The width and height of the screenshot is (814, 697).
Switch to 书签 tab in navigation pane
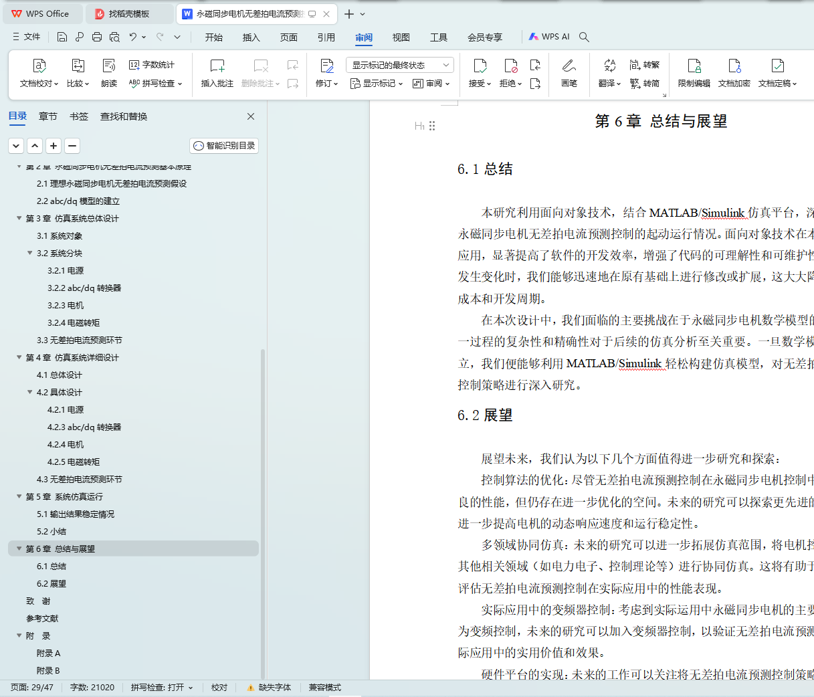79,116
